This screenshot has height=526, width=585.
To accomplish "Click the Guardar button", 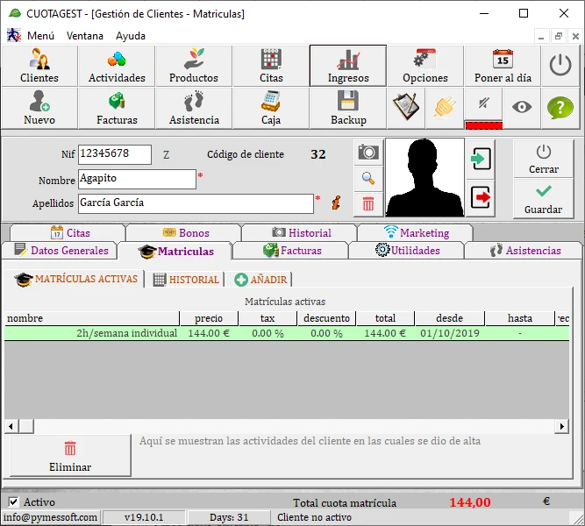I will [543, 198].
